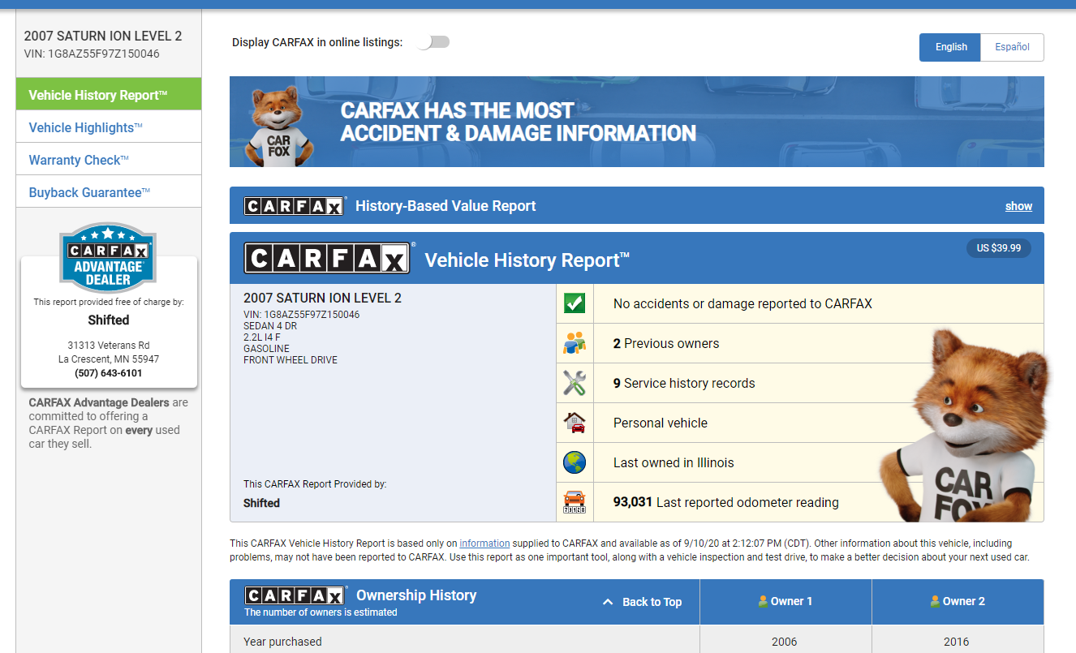Click the Car Fox mascot in top banner

278,126
